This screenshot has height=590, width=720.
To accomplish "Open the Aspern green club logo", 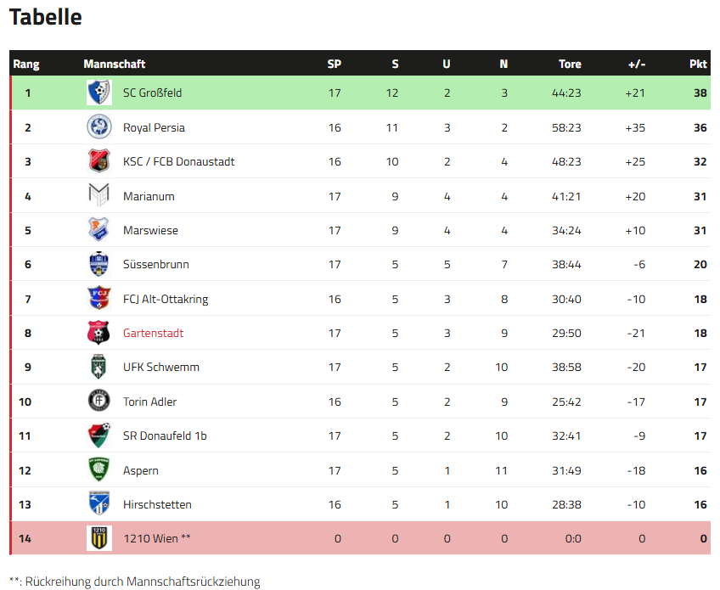I will click(x=98, y=470).
